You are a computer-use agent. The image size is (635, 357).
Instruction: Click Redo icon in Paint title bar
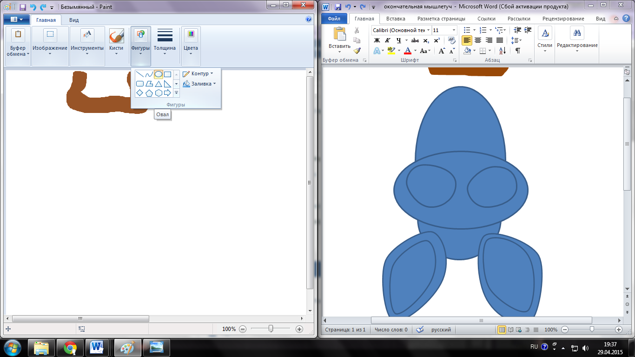[43, 7]
